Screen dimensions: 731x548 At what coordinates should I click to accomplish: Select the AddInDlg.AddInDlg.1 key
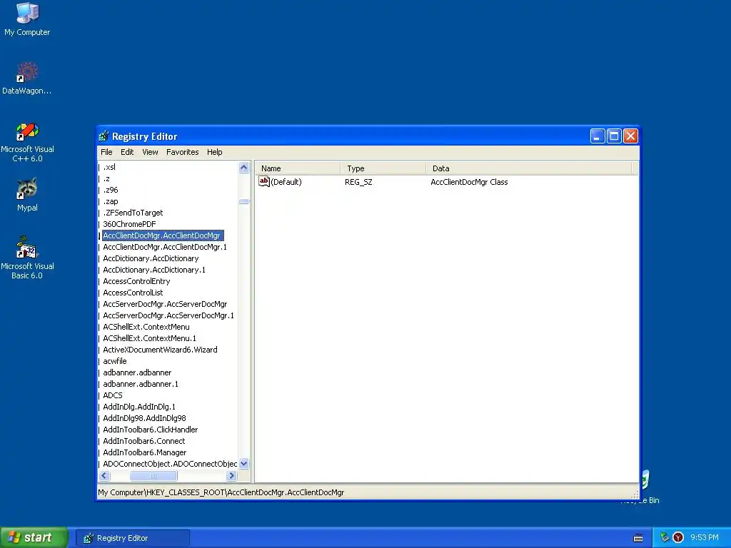pos(139,407)
